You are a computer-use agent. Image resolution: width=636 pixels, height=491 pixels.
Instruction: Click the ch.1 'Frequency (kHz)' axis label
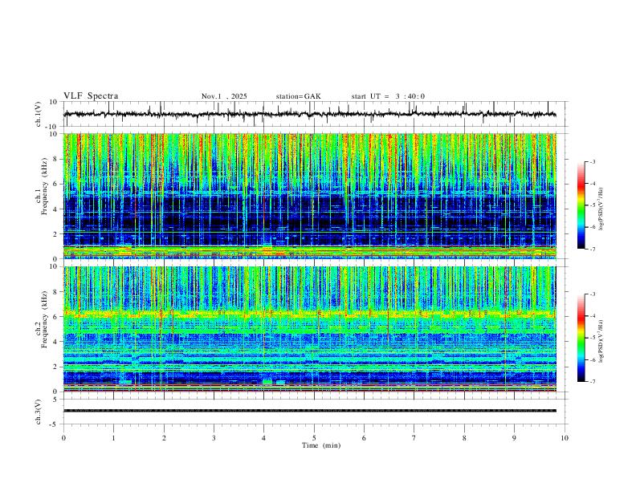[x=45, y=186]
